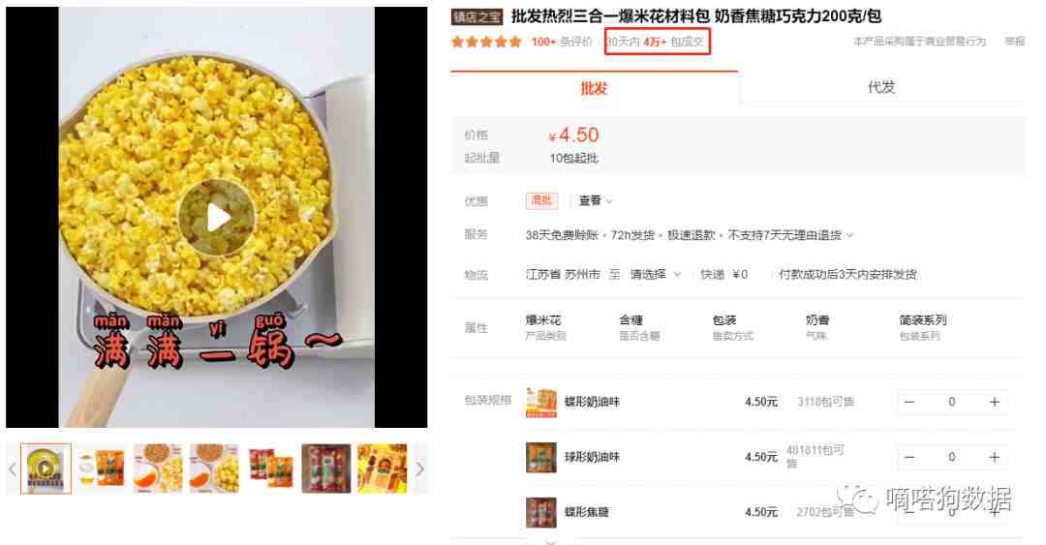The width and height of the screenshot is (1046, 545).
Task: Open the 请选择 destination dropdown
Action: click(655, 274)
